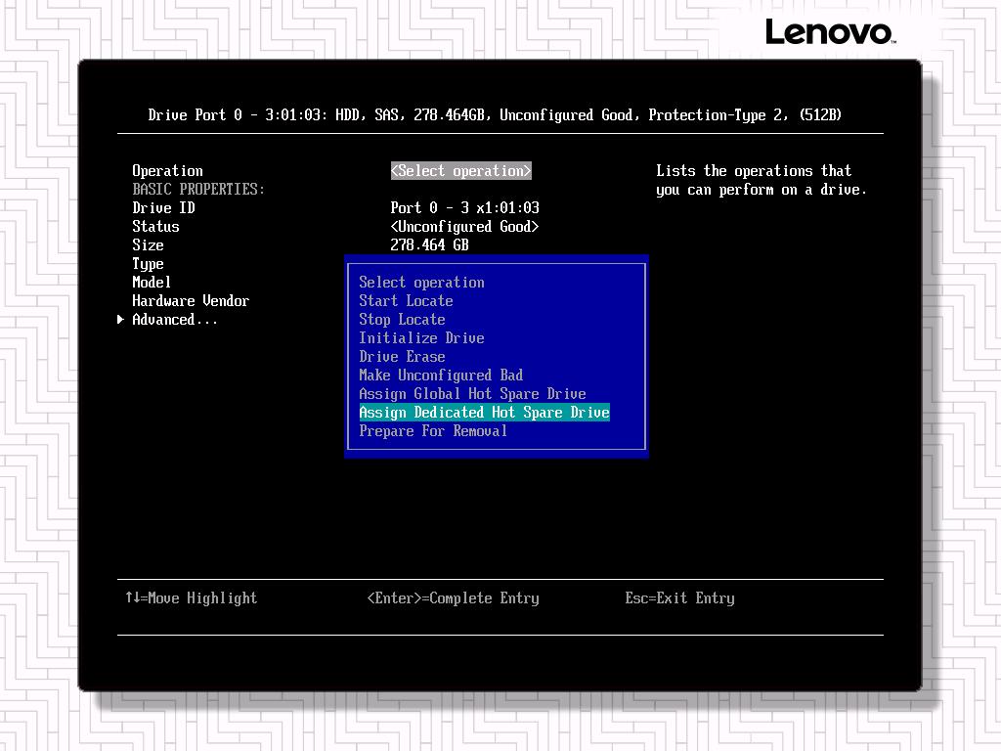Click the Hardware Vendor label

(191, 301)
